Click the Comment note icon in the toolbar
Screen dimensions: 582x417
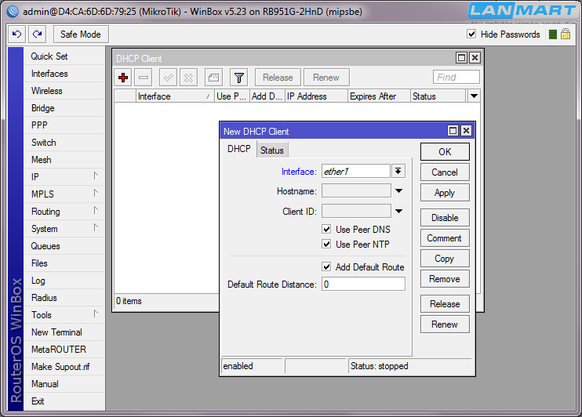coord(214,78)
